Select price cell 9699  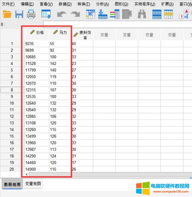(x=37, y=50)
